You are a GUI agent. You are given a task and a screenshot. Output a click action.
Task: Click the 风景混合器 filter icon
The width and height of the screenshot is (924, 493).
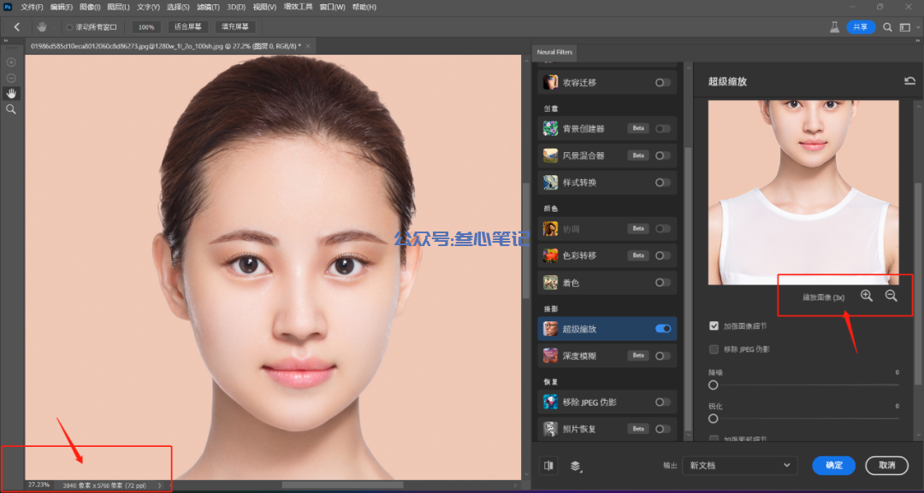(x=550, y=156)
